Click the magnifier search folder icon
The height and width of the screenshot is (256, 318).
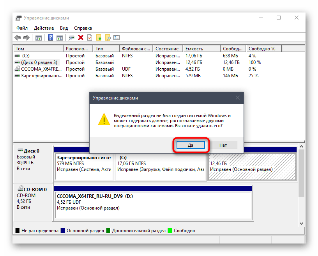pyautogui.click(x=108, y=38)
